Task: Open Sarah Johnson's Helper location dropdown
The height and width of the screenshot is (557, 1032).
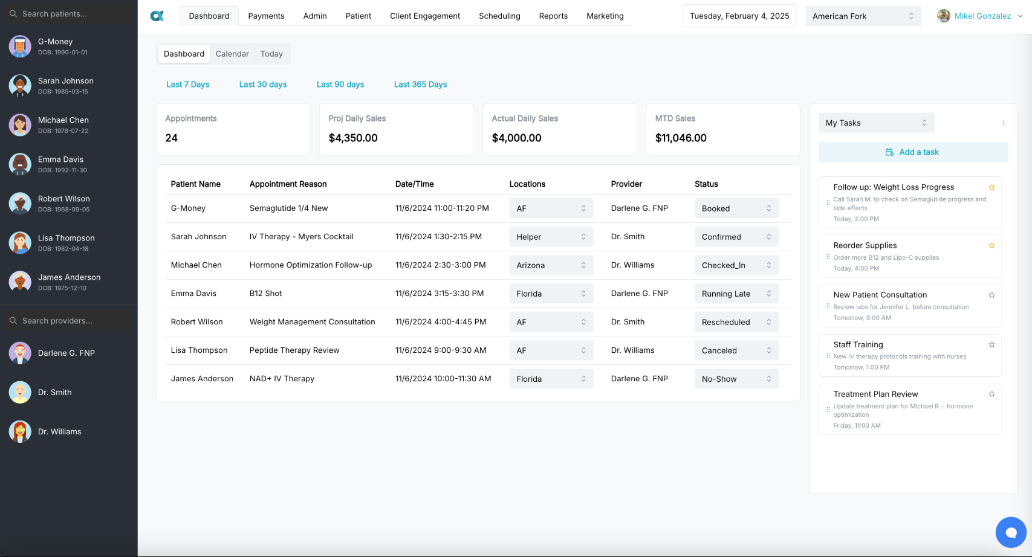Action: pos(551,237)
